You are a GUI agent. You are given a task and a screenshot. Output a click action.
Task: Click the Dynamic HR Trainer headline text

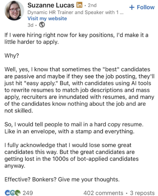75,12
